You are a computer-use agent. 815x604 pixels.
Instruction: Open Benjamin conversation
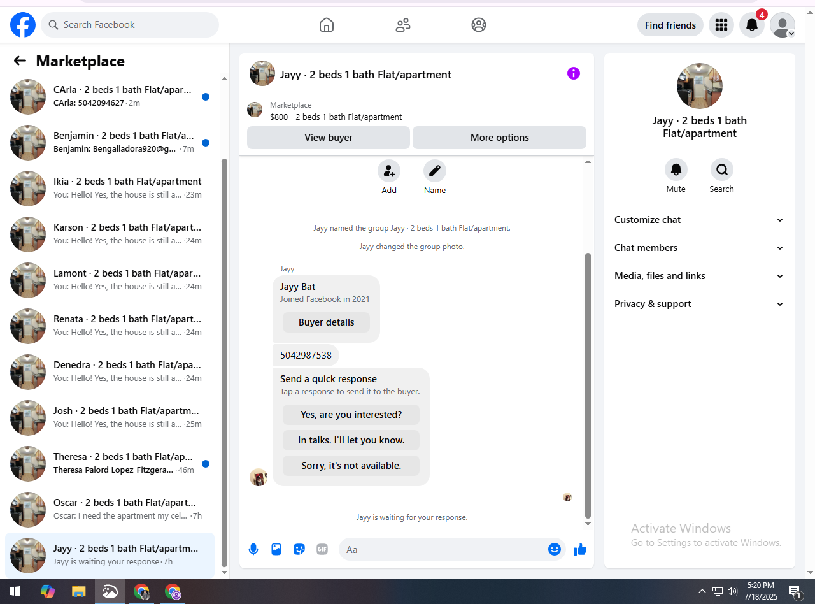[x=110, y=143]
